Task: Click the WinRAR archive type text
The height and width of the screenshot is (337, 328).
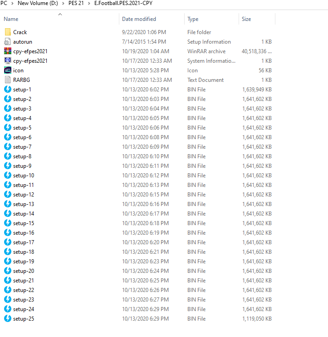Action: click(x=206, y=51)
